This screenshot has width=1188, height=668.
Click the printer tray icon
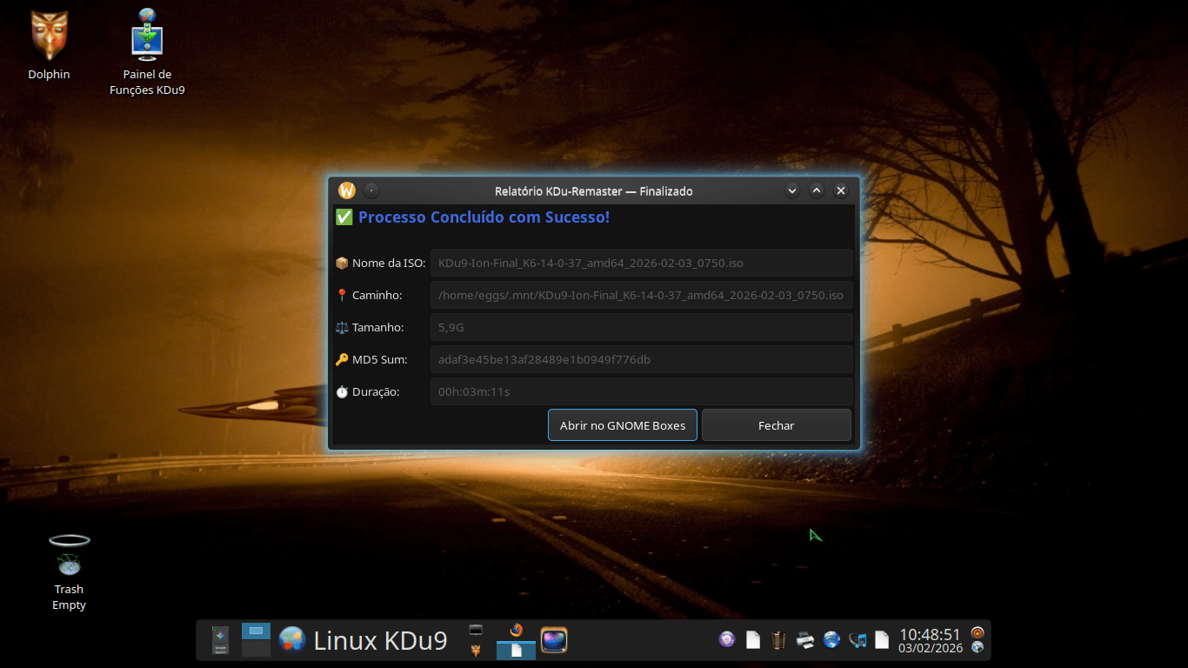(805, 640)
